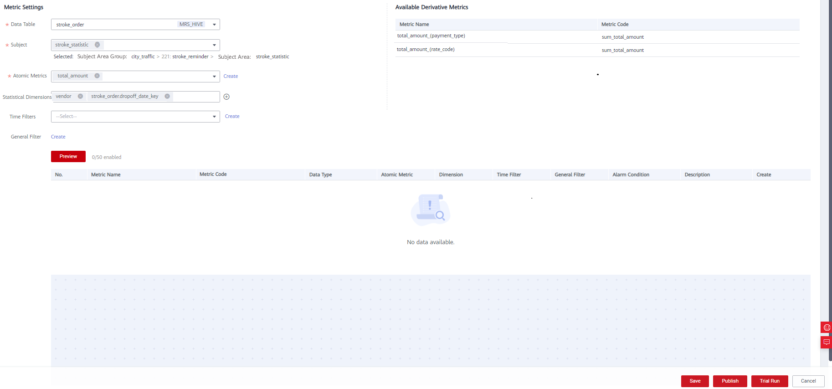Open the smiley feedback icon
This screenshot has height=389, width=832.
pos(827,328)
